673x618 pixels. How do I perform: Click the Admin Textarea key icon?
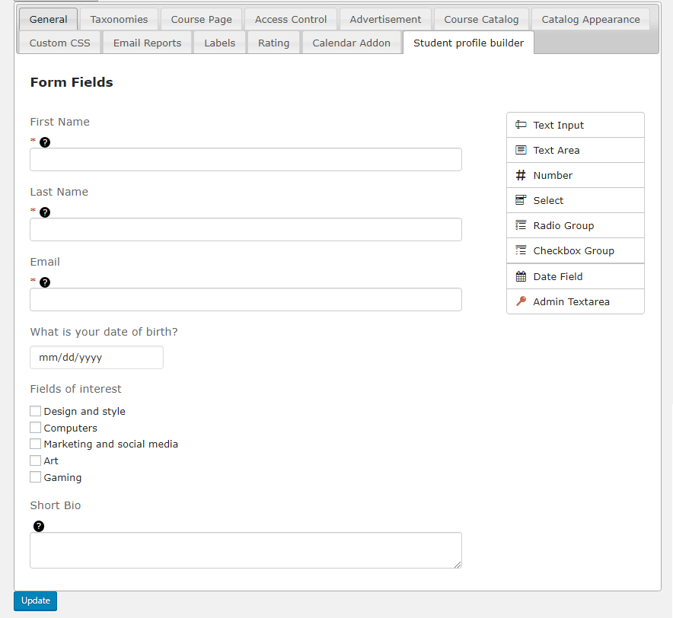pyautogui.click(x=521, y=301)
